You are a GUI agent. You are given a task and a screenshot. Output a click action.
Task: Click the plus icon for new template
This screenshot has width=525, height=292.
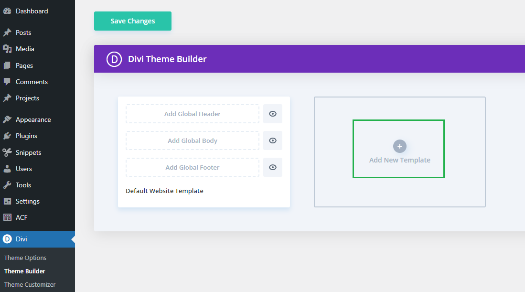[400, 146]
